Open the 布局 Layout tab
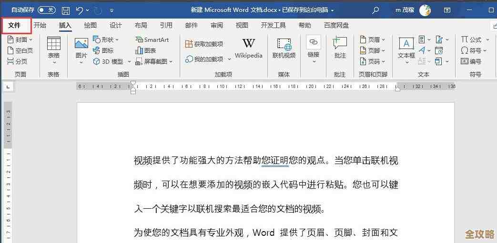 (141, 26)
